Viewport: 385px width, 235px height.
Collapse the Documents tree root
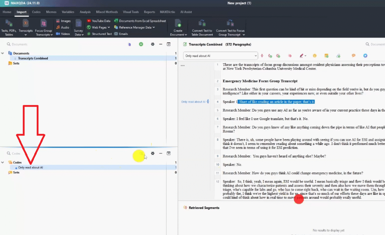click(3, 53)
